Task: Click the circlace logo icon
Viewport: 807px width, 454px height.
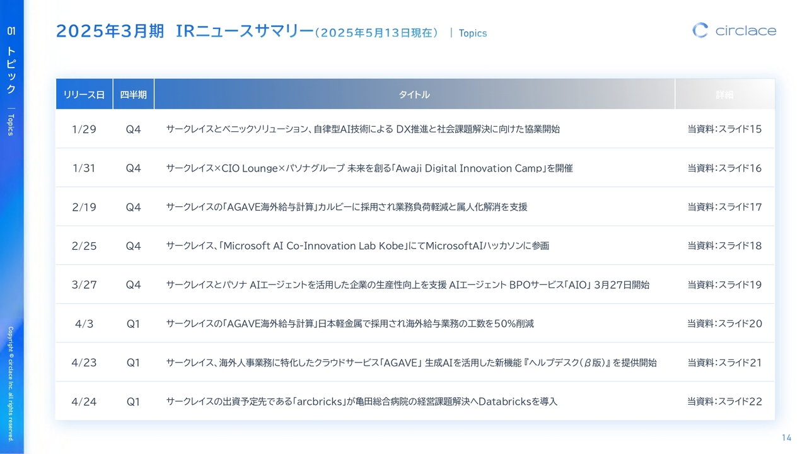Action: [700, 30]
